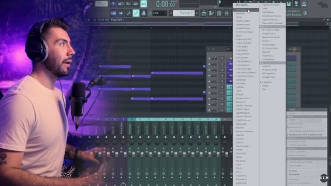Image resolution: width=331 pixels, height=186 pixels.
Task: Toggle the mute LED of channel row 12
Action: coord(209,93)
